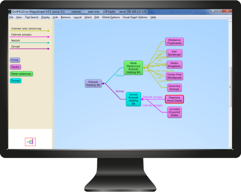The height and width of the screenshot is (192, 241).
Task: Select the Dominika Kulczyk node
Action: pos(174,87)
